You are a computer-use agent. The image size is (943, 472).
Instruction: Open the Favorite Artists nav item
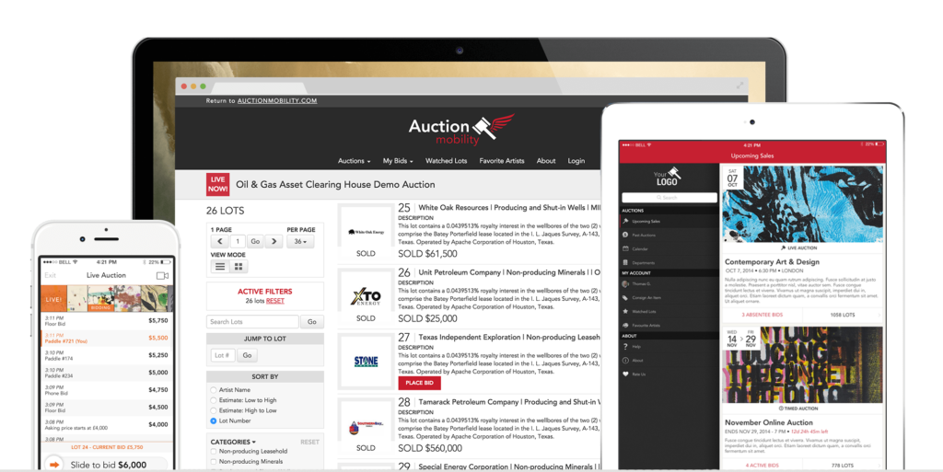click(x=501, y=161)
